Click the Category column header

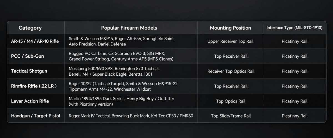(30, 28)
